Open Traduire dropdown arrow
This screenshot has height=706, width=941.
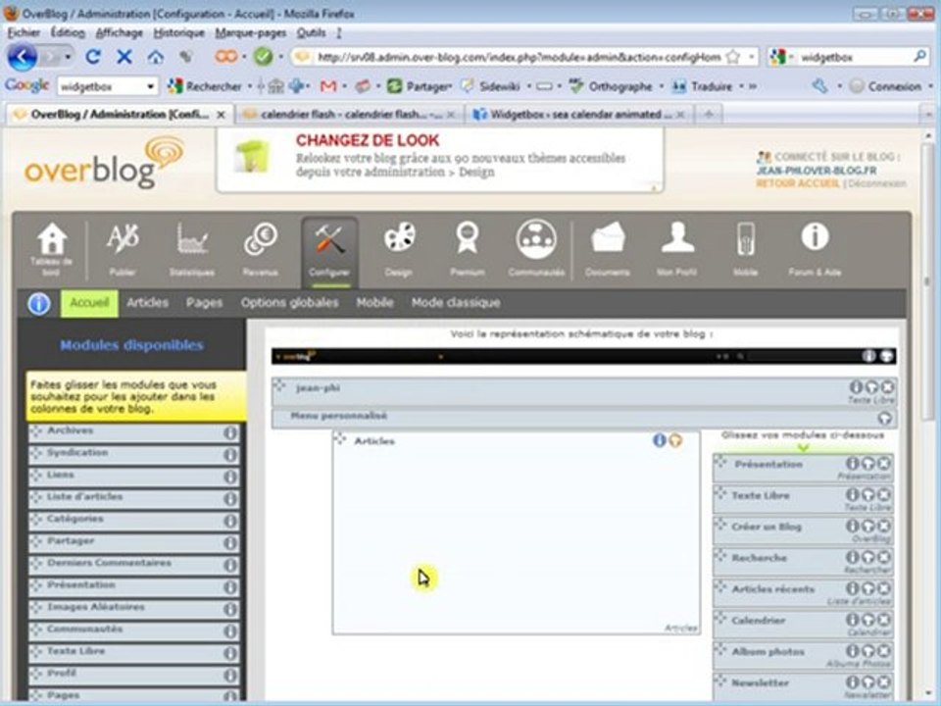[x=741, y=86]
